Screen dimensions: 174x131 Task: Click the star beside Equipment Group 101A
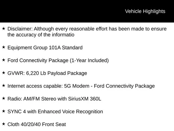click(x=4, y=47)
